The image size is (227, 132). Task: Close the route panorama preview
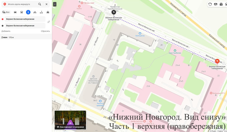(x=84, y=112)
